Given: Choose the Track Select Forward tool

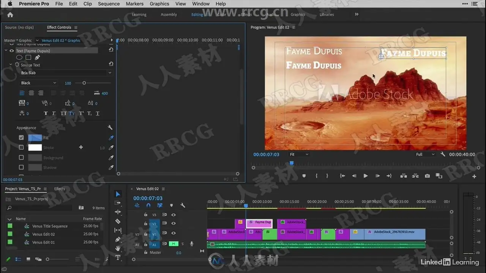Looking at the screenshot, I should (118, 203).
